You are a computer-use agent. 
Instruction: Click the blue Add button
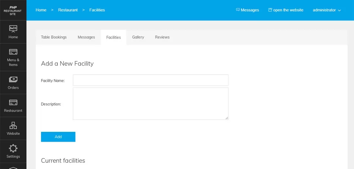[x=58, y=137]
